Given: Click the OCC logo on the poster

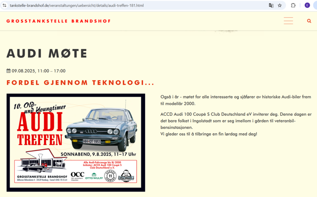Looking at the screenshot, I should point(77,176).
